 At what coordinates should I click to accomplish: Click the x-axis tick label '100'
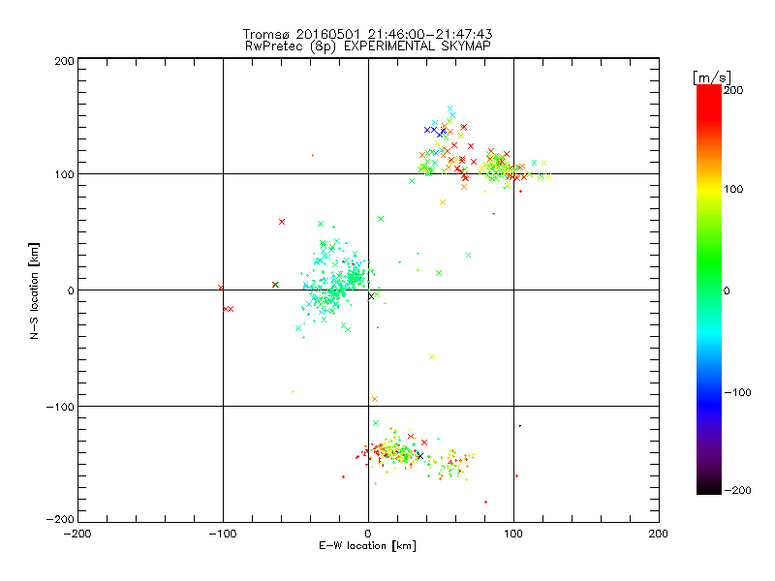513,534
